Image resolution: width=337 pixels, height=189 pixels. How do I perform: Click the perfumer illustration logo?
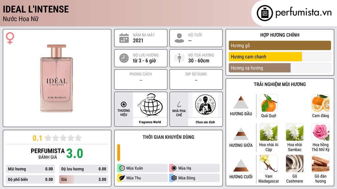pyautogui.click(x=205, y=105)
